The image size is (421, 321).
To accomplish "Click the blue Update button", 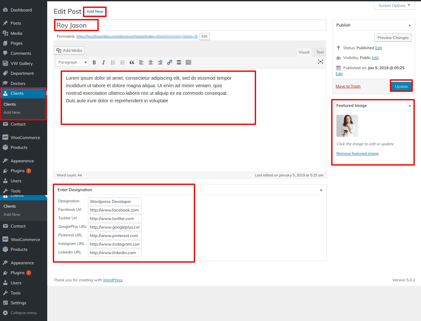I will 401,86.
